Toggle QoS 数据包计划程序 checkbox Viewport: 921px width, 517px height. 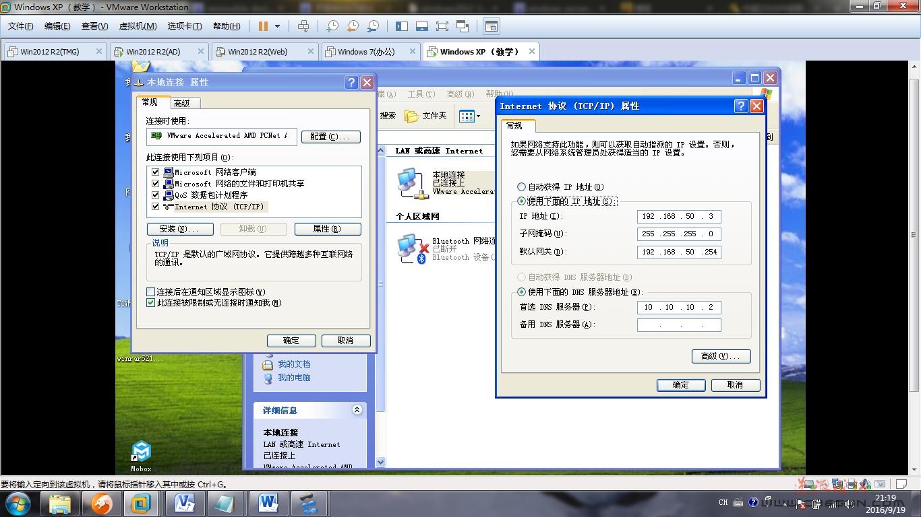156,195
